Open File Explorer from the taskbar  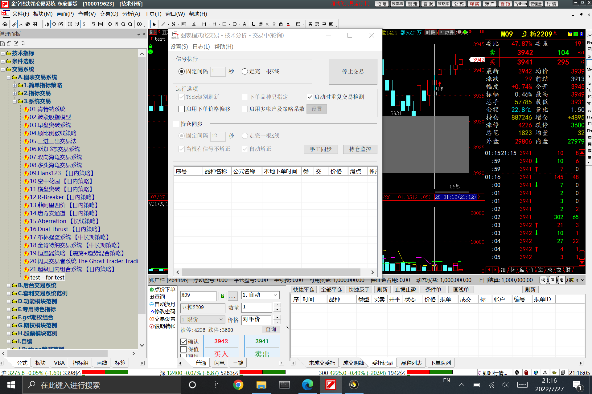pos(261,385)
